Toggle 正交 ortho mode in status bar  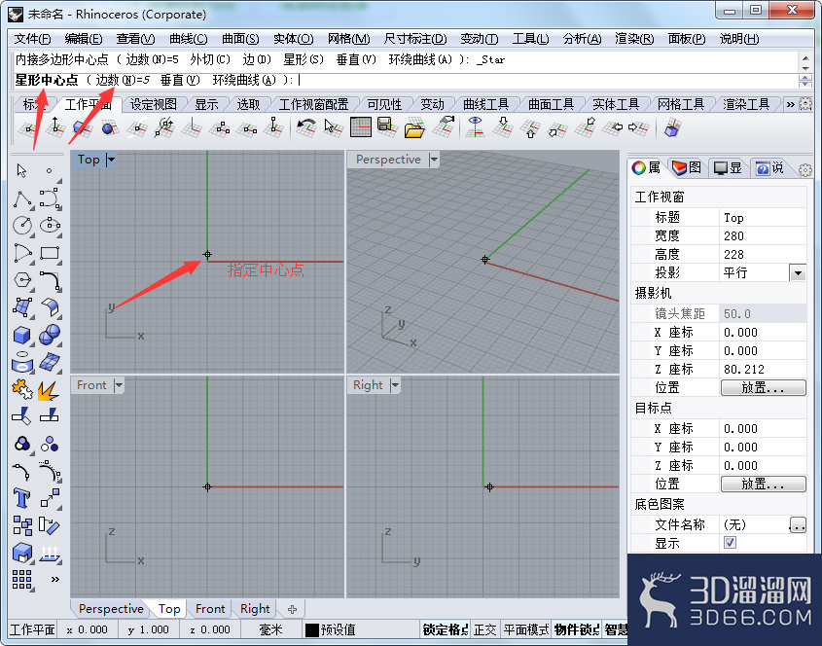[484, 629]
